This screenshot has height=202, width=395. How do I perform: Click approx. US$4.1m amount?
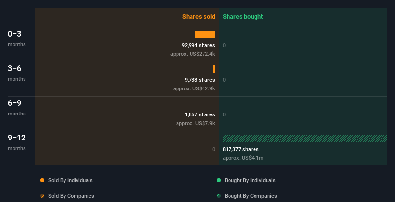coord(243,158)
